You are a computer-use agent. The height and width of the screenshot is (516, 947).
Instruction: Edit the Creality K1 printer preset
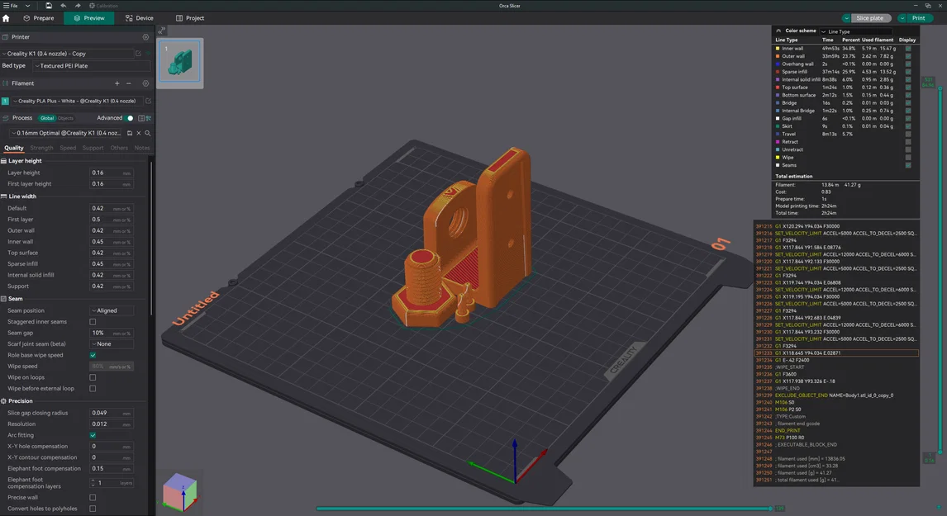[138, 54]
